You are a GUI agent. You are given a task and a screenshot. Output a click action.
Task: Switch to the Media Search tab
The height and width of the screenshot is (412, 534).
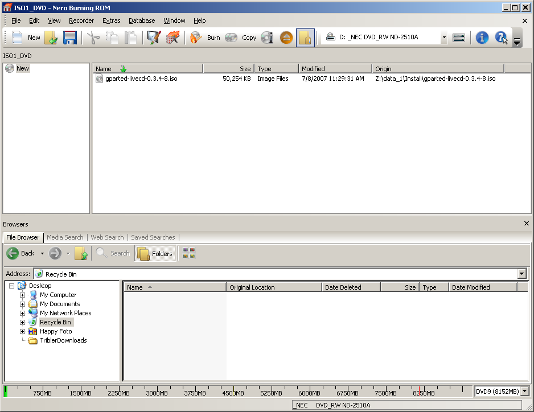click(x=65, y=237)
